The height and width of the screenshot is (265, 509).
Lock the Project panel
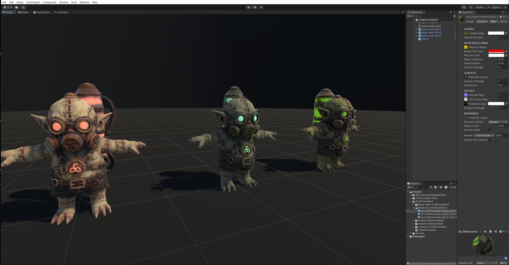pyautogui.click(x=451, y=183)
